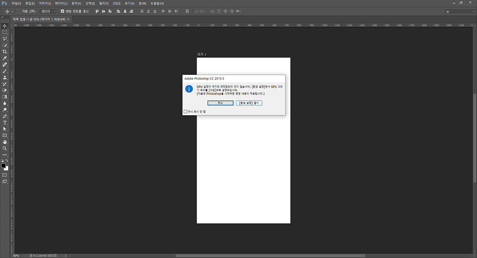Viewport: 477px width, 258px height.
Task: Switch to the 제목 없음-1 document tab
Action: click(x=39, y=19)
